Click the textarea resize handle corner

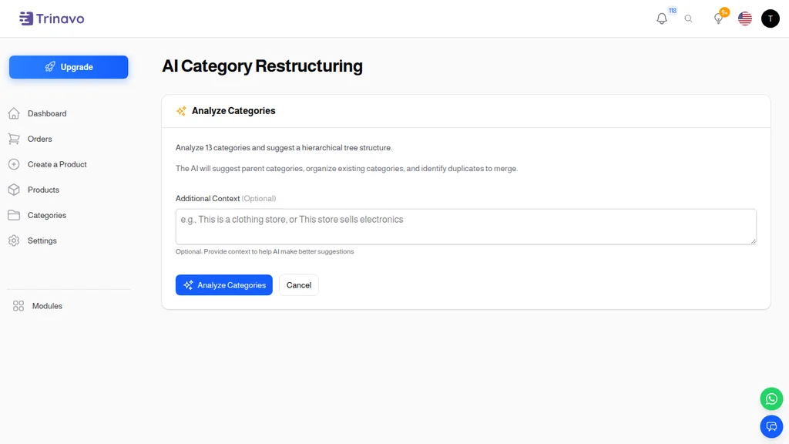(x=753, y=241)
